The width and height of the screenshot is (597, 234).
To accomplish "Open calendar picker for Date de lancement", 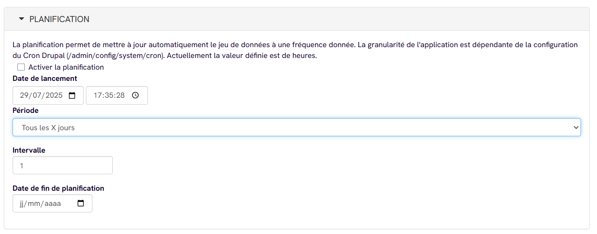I will pyautogui.click(x=72, y=96).
